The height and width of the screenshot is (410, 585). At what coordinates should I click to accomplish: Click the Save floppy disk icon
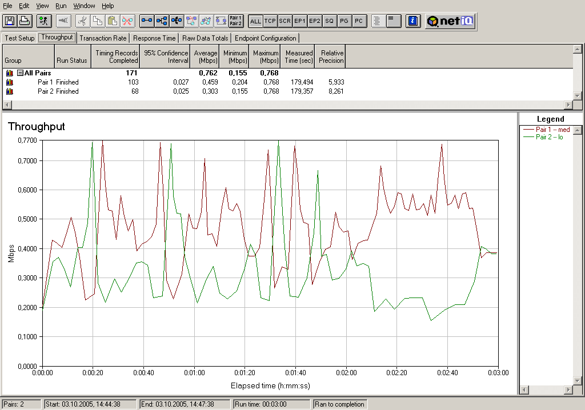click(x=9, y=21)
